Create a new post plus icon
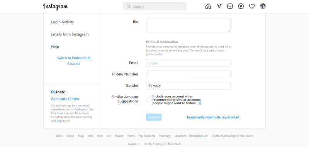Screen dimensions: 309x147 230,6
